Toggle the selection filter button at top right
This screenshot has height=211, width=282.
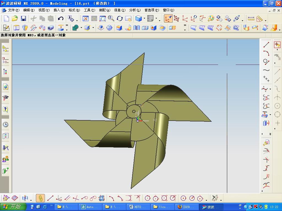[277, 45]
